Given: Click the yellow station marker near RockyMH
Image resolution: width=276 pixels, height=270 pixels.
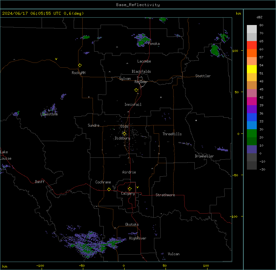Looking at the screenshot, I should [x=80, y=65].
